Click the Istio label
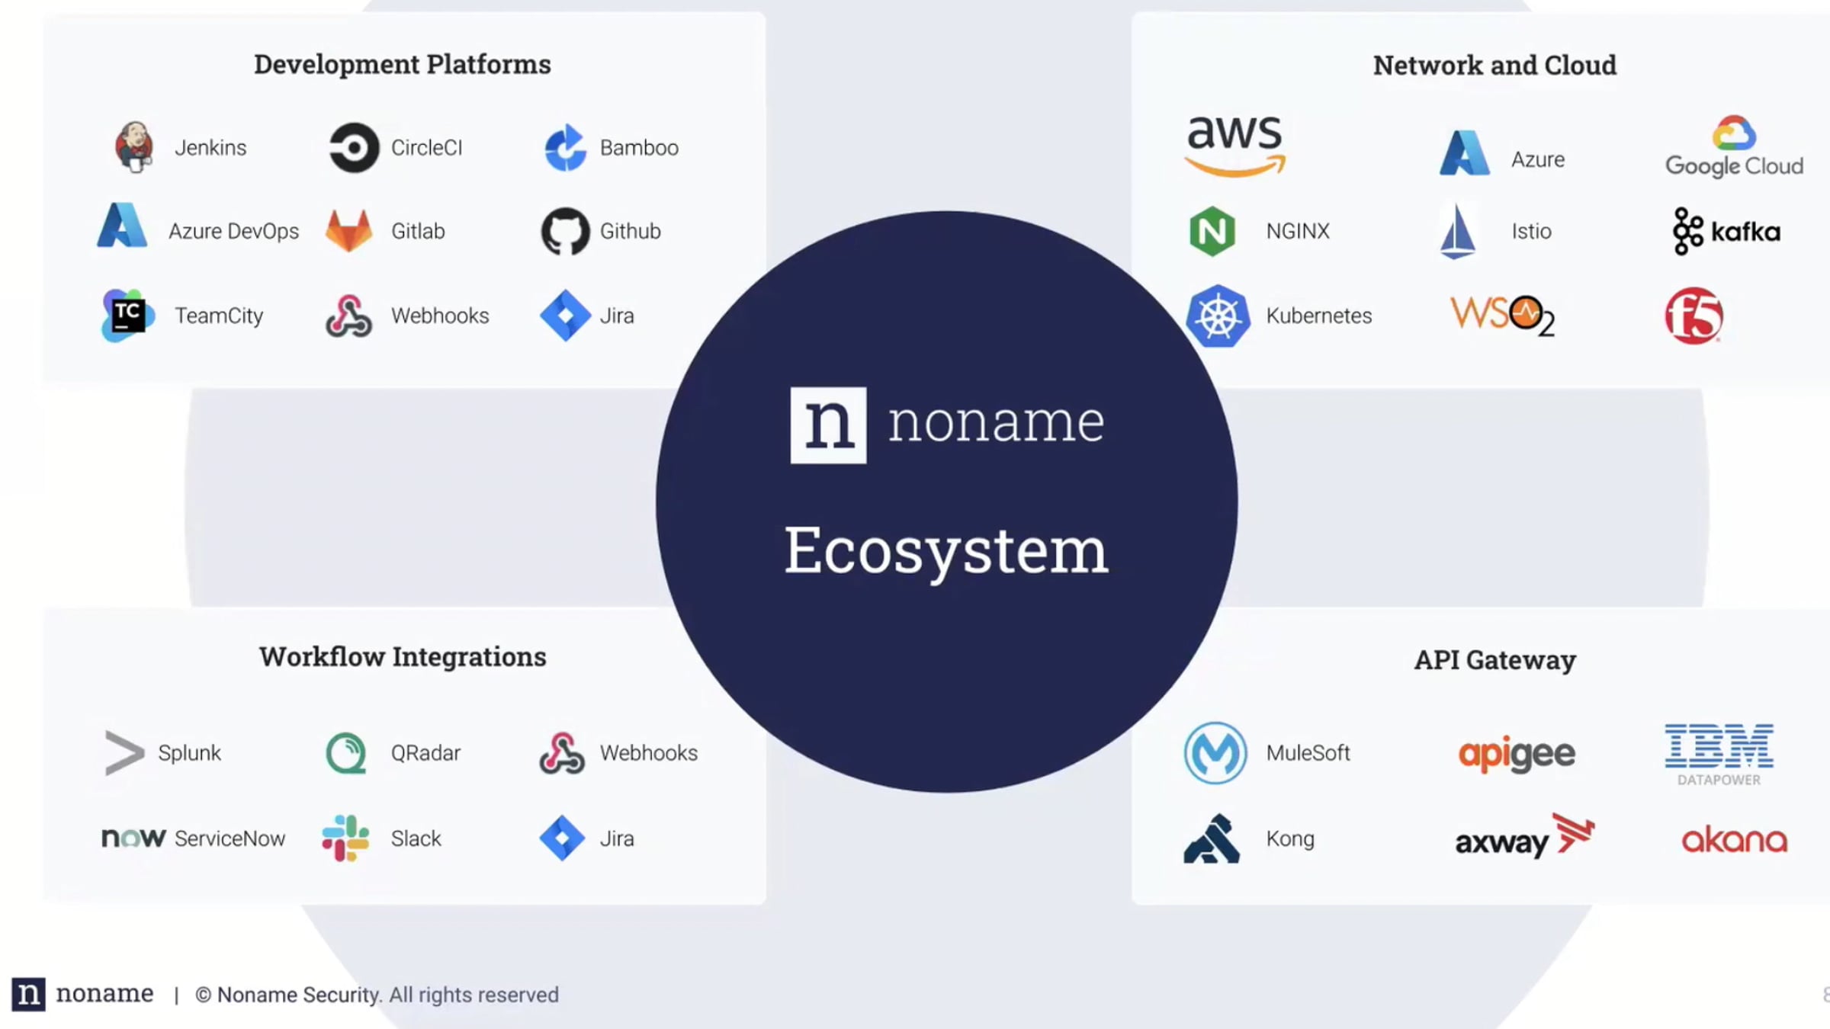This screenshot has width=1830, height=1029. (x=1531, y=231)
